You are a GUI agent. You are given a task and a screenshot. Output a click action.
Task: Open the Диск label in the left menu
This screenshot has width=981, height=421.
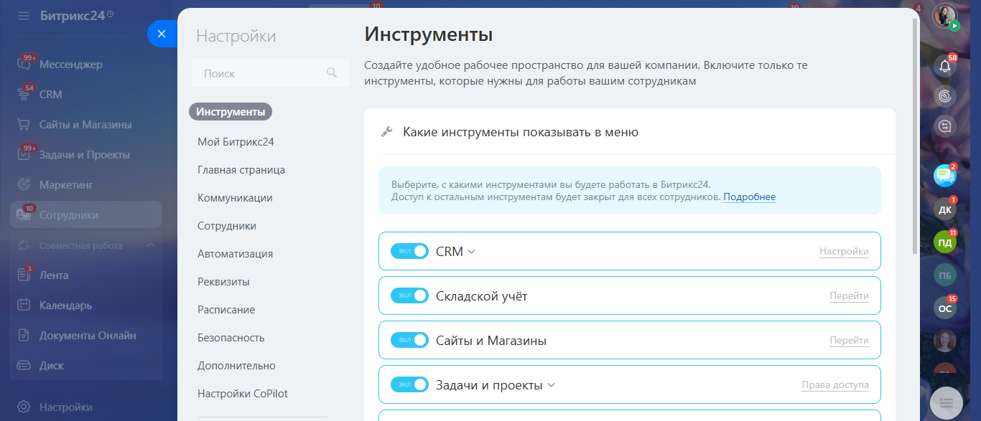tap(52, 366)
